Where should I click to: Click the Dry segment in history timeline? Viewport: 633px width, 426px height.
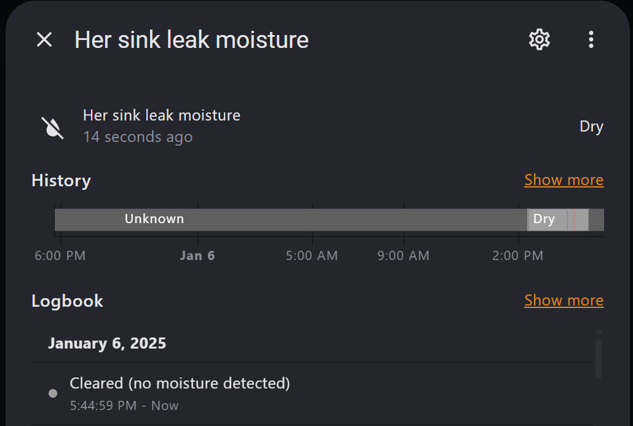(x=544, y=219)
